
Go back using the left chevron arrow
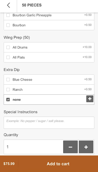pos(8,5)
